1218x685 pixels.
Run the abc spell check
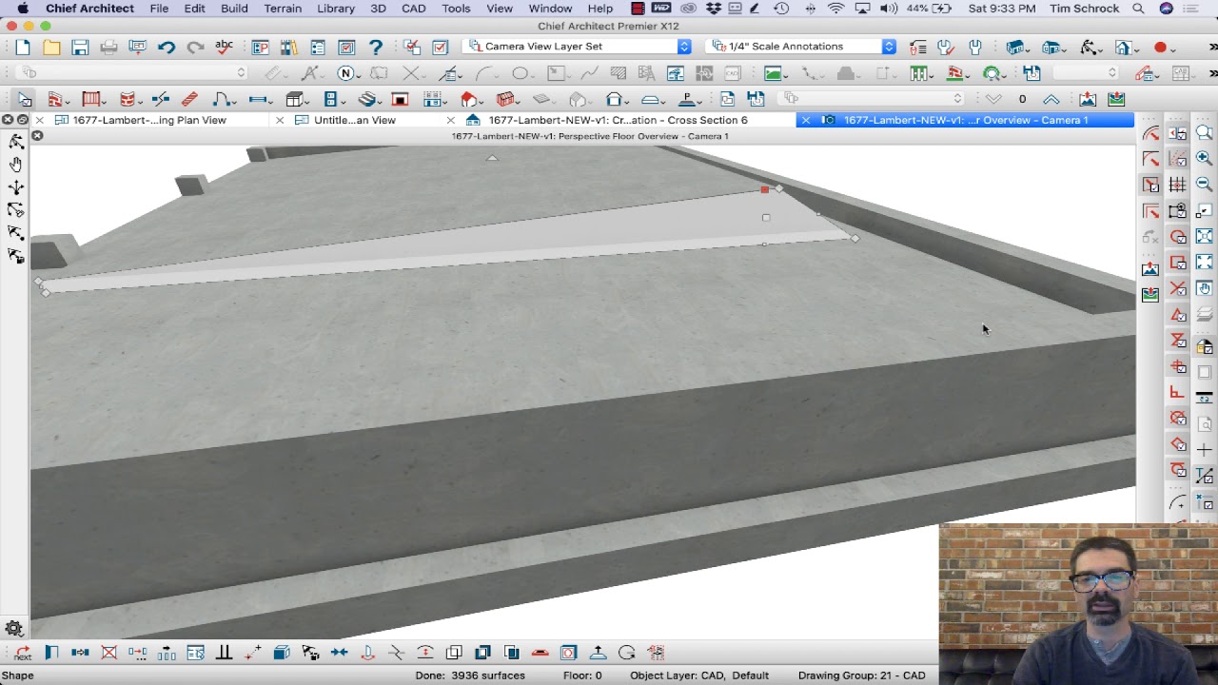224,47
